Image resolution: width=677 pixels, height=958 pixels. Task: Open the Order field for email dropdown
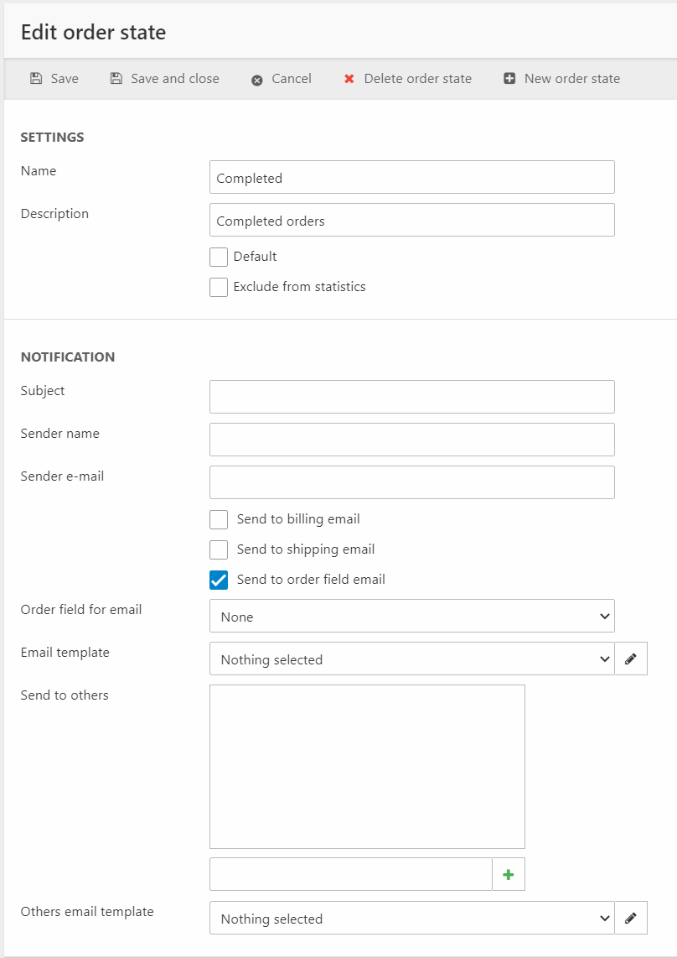411,617
